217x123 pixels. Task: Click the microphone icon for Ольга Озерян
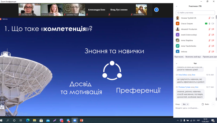click(x=209, y=24)
